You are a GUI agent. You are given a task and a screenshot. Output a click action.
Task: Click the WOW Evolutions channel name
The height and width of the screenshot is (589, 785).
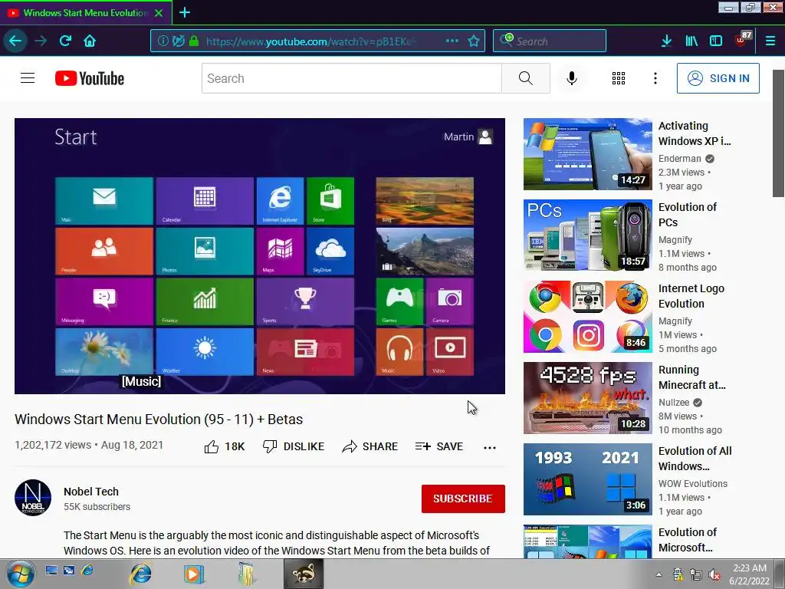coord(693,483)
